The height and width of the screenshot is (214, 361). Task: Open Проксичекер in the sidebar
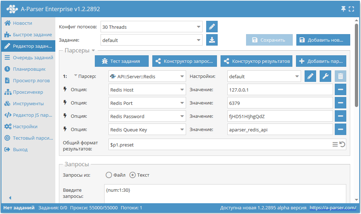tap(28, 92)
